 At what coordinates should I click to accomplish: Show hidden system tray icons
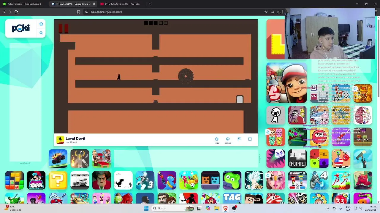[x=328, y=208]
